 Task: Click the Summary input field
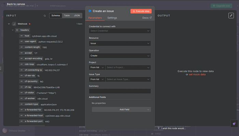point(120,91)
